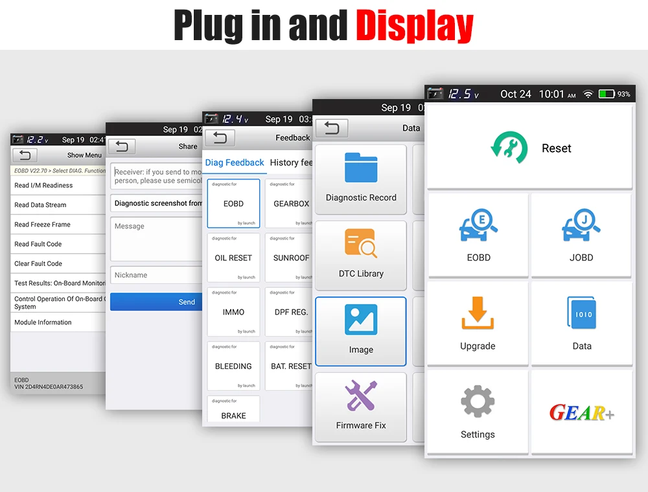Select the BAT. RESET feedback card
The width and height of the screenshot is (648, 492).
click(x=289, y=366)
